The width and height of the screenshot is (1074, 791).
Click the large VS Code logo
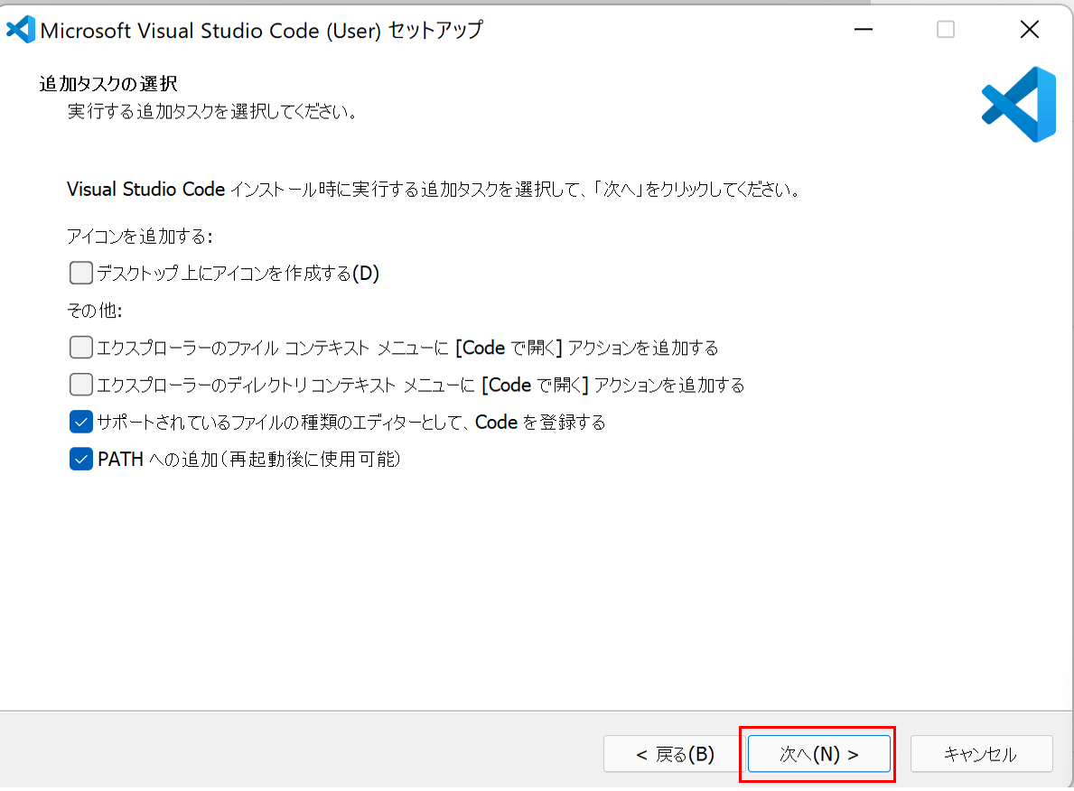(x=1019, y=104)
